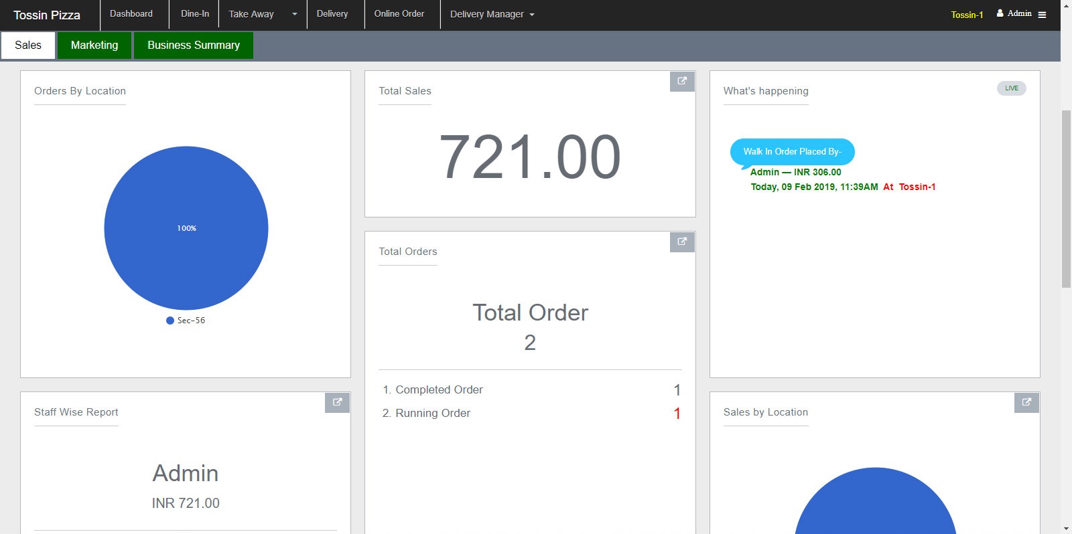The image size is (1072, 534).
Task: Open the Staff Wise Report external link icon
Action: [337, 402]
